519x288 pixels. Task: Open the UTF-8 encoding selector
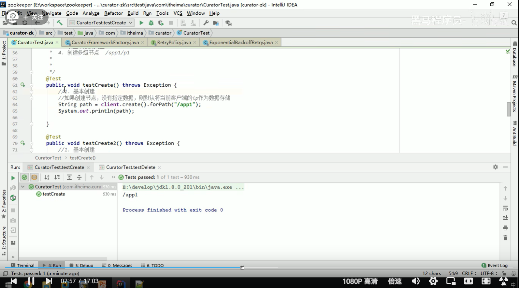489,273
